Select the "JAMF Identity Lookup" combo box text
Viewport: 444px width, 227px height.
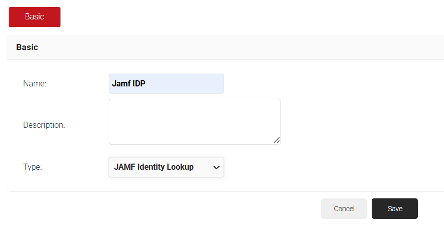pyautogui.click(x=154, y=167)
